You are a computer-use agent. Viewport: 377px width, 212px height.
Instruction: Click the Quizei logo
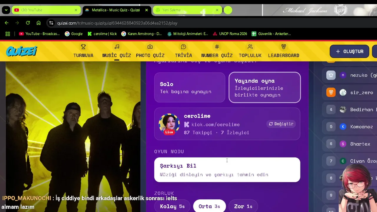[22, 51]
